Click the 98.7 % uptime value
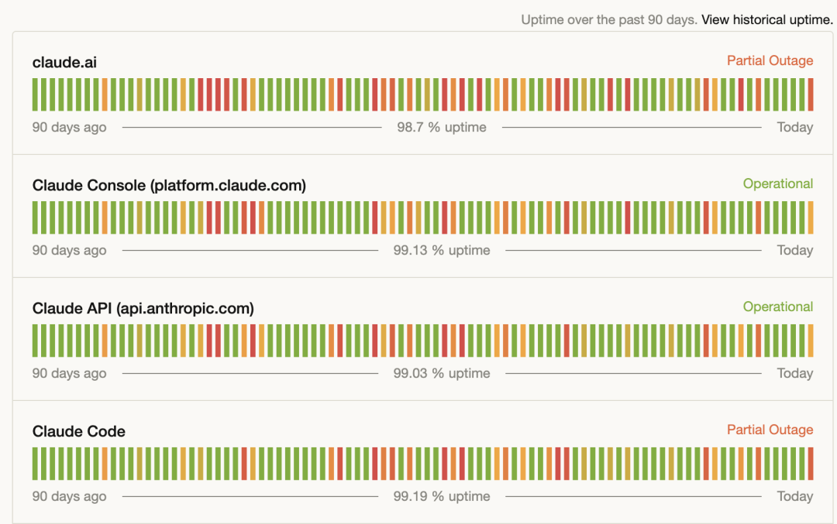This screenshot has width=837, height=524. coord(442,128)
